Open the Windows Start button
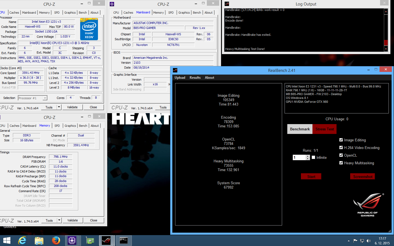Screen dimensions: 394x246 pyautogui.click(x=7, y=241)
